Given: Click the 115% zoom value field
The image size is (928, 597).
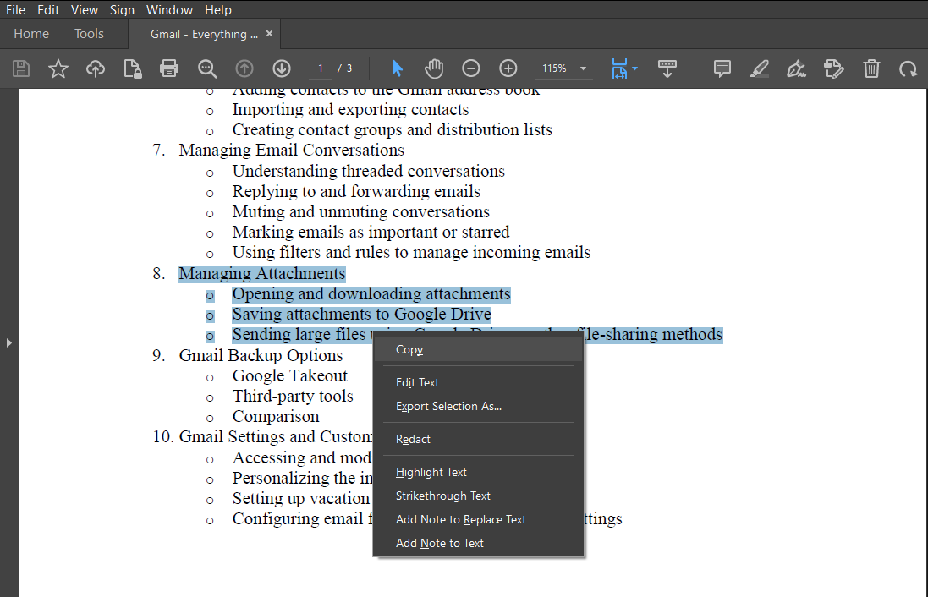Looking at the screenshot, I should click(x=555, y=68).
